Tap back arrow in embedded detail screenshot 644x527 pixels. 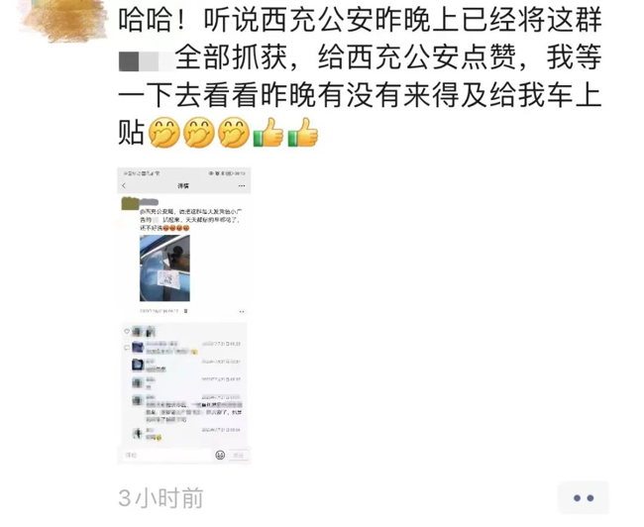tap(124, 186)
